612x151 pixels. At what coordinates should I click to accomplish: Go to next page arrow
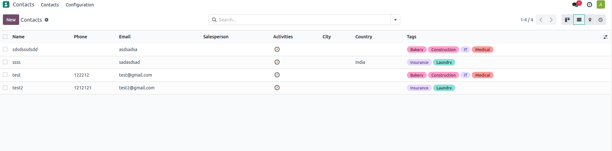pyautogui.click(x=551, y=20)
